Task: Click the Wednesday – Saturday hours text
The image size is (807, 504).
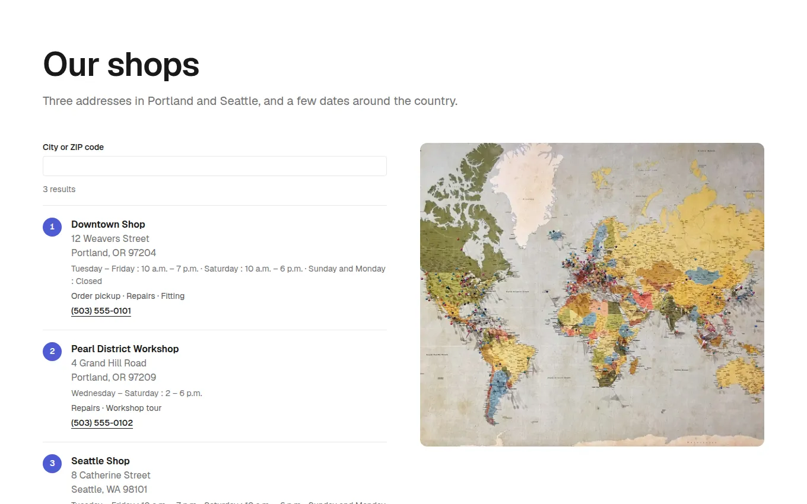Action: pyautogui.click(x=136, y=393)
